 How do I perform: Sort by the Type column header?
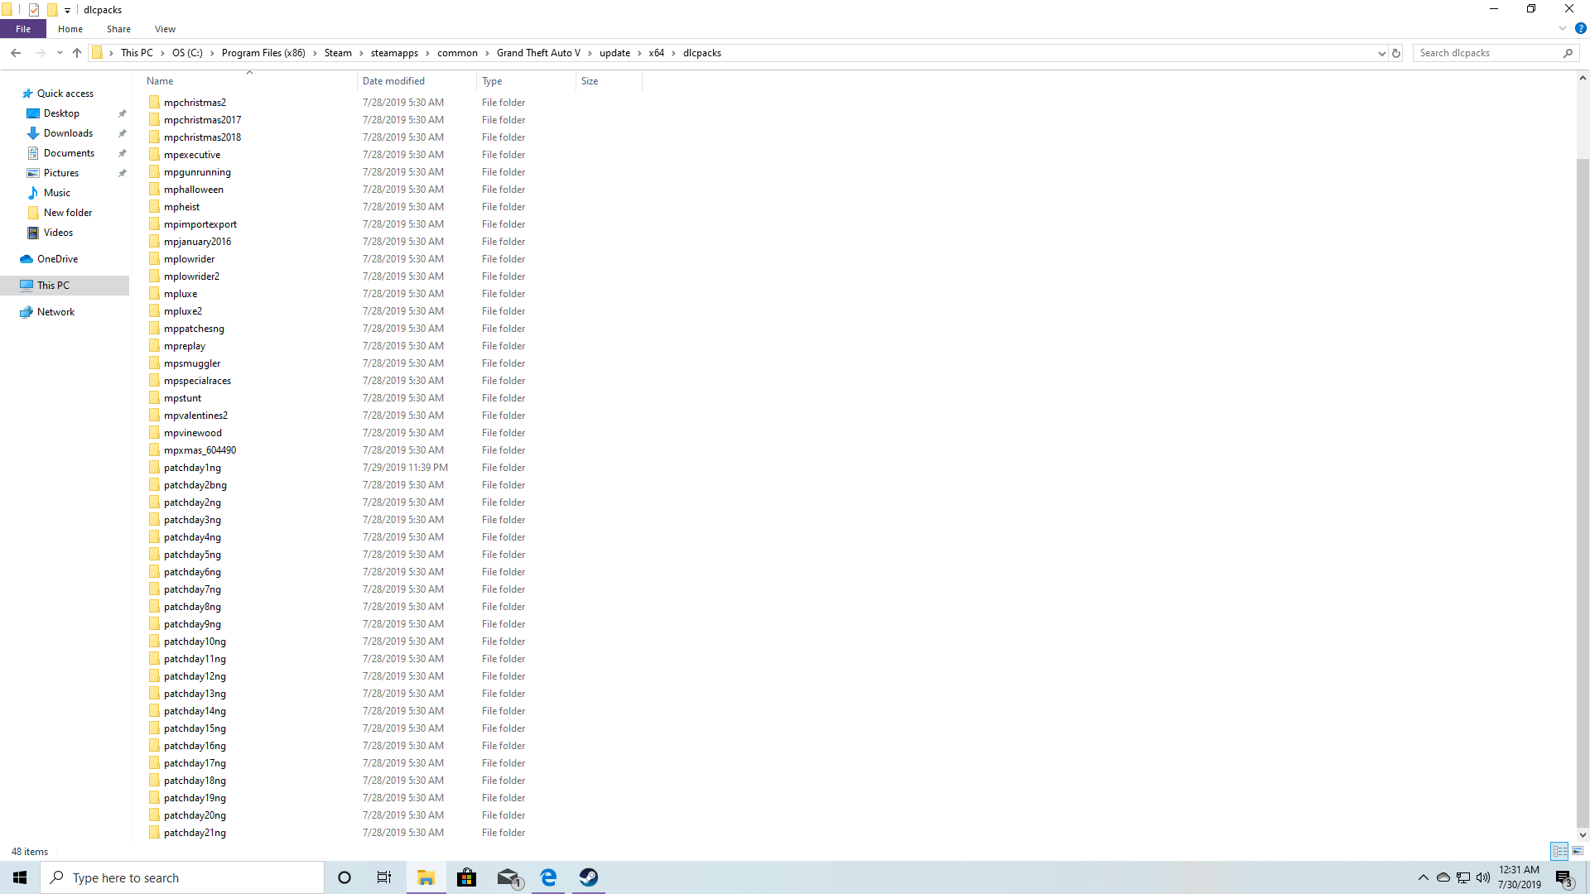coord(527,81)
